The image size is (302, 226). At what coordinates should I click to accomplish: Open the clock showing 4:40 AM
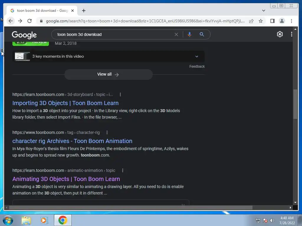(x=287, y=220)
